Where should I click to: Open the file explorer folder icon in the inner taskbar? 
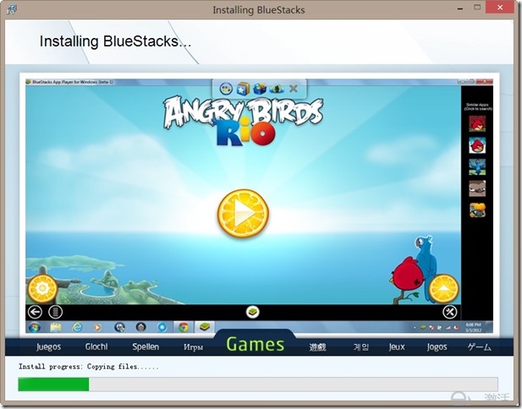point(56,327)
